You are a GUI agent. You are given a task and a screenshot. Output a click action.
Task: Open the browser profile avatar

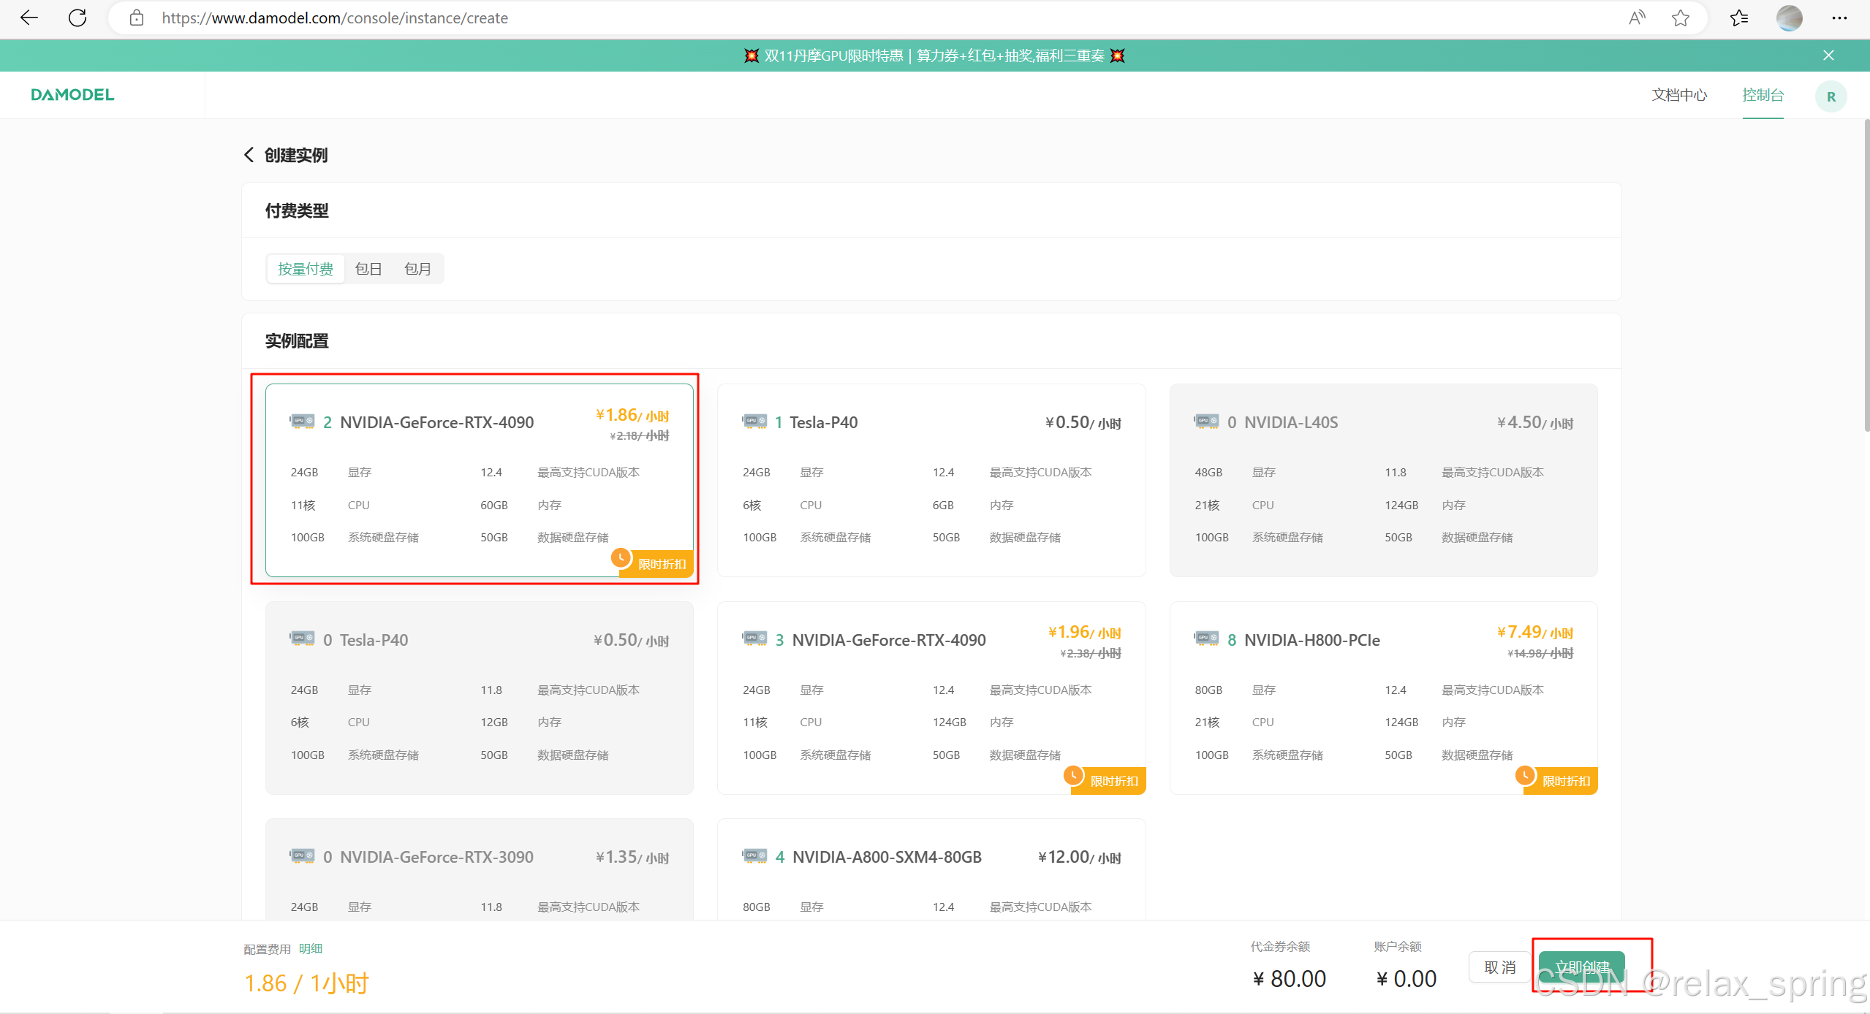1790,18
